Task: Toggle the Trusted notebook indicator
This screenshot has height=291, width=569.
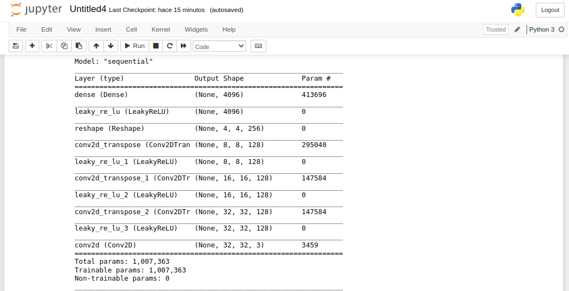Action: (495, 29)
